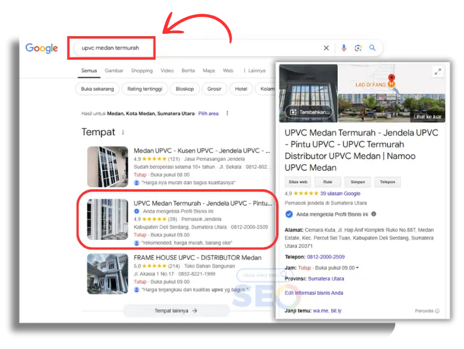Clear the search with the X icon

(x=326, y=48)
